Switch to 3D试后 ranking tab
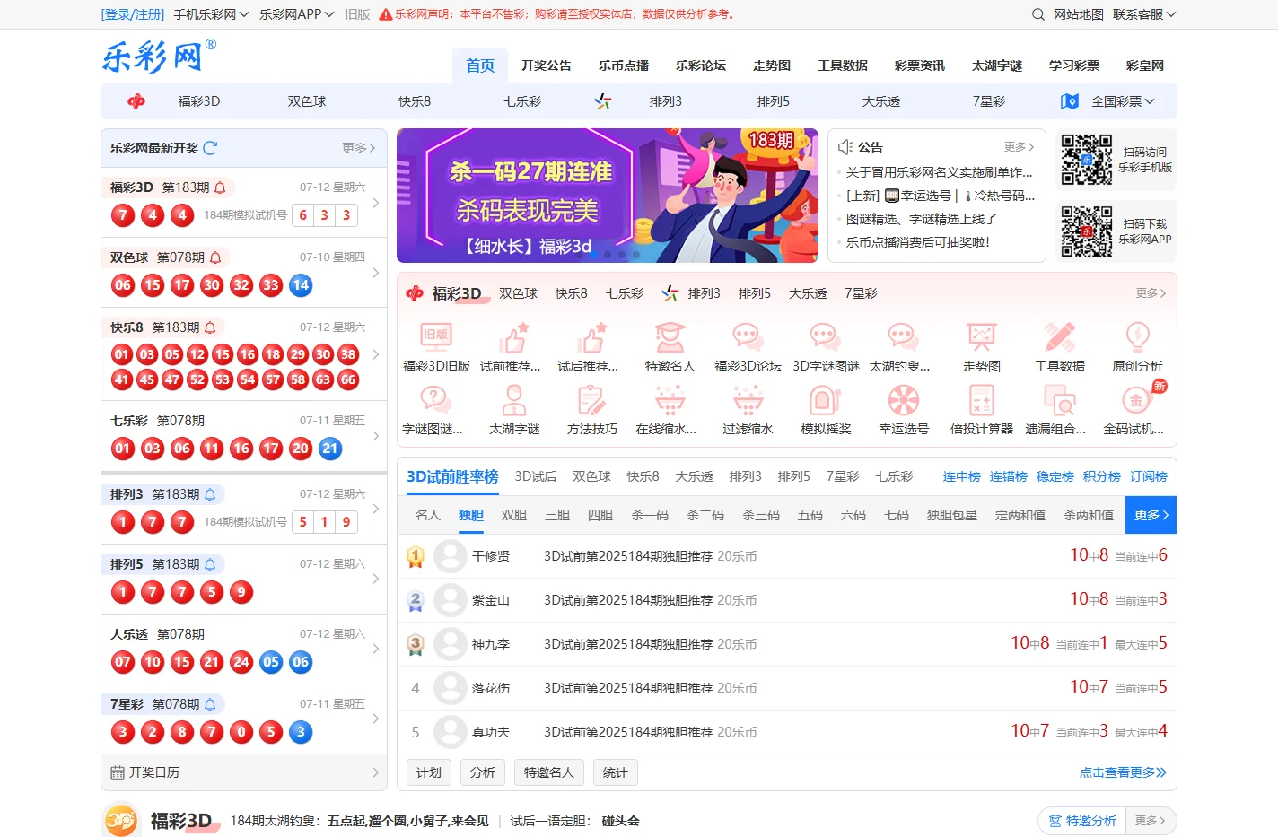 coord(536,476)
